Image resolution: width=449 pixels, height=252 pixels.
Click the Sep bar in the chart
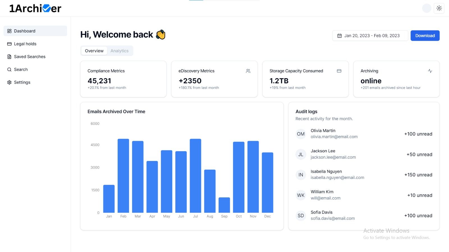click(224, 205)
